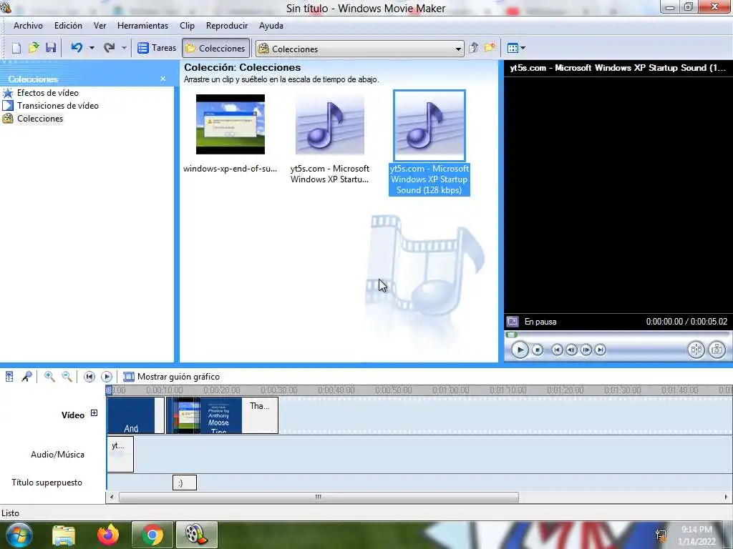Redo the last action
The height and width of the screenshot is (549, 733).
[109, 48]
